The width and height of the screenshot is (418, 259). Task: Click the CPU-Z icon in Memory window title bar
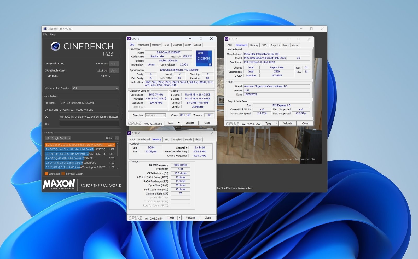click(129, 133)
